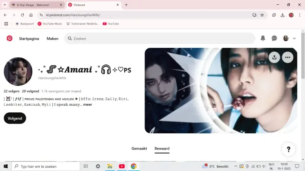View site information icon in address bar
The height and width of the screenshot is (171, 305).
click(x=41, y=15)
